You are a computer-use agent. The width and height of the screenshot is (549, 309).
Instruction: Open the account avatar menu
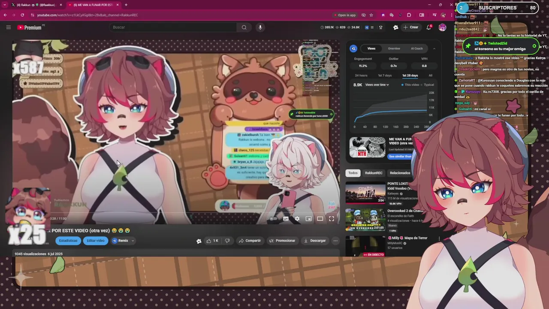442,27
